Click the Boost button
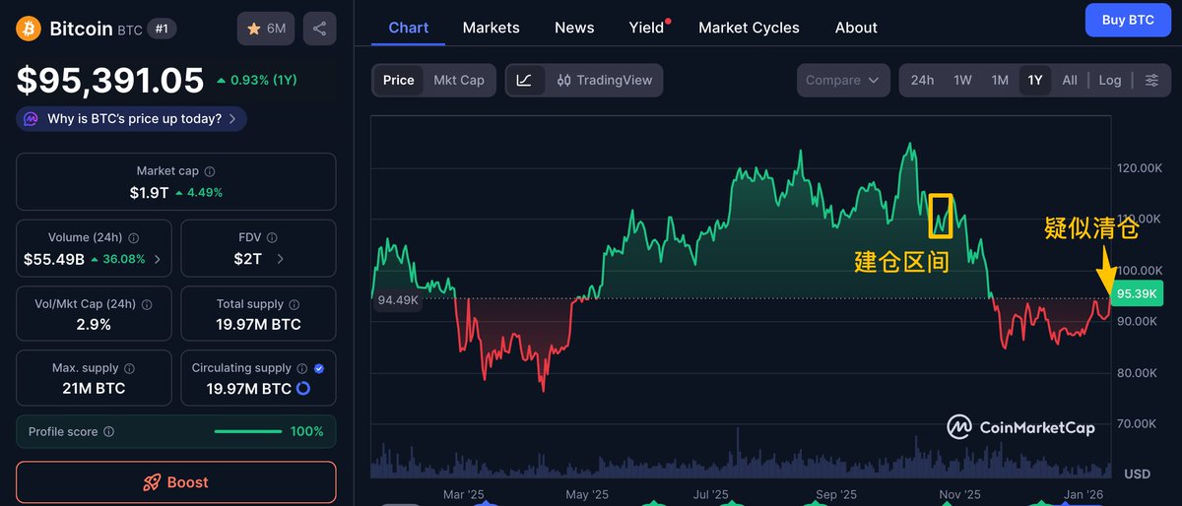This screenshot has width=1182, height=506. click(x=176, y=482)
